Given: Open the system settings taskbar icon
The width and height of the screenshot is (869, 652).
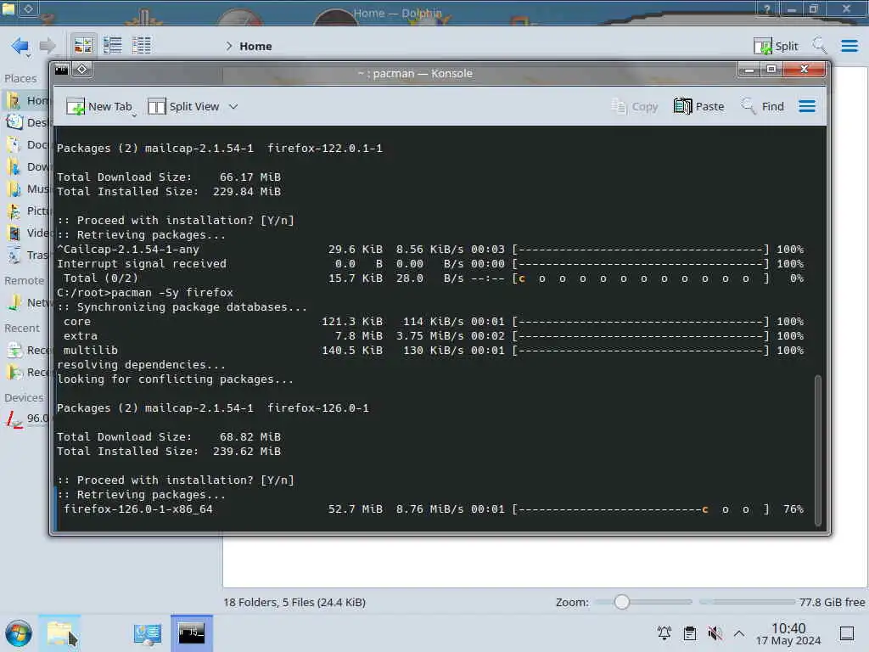Looking at the screenshot, I should point(148,633).
